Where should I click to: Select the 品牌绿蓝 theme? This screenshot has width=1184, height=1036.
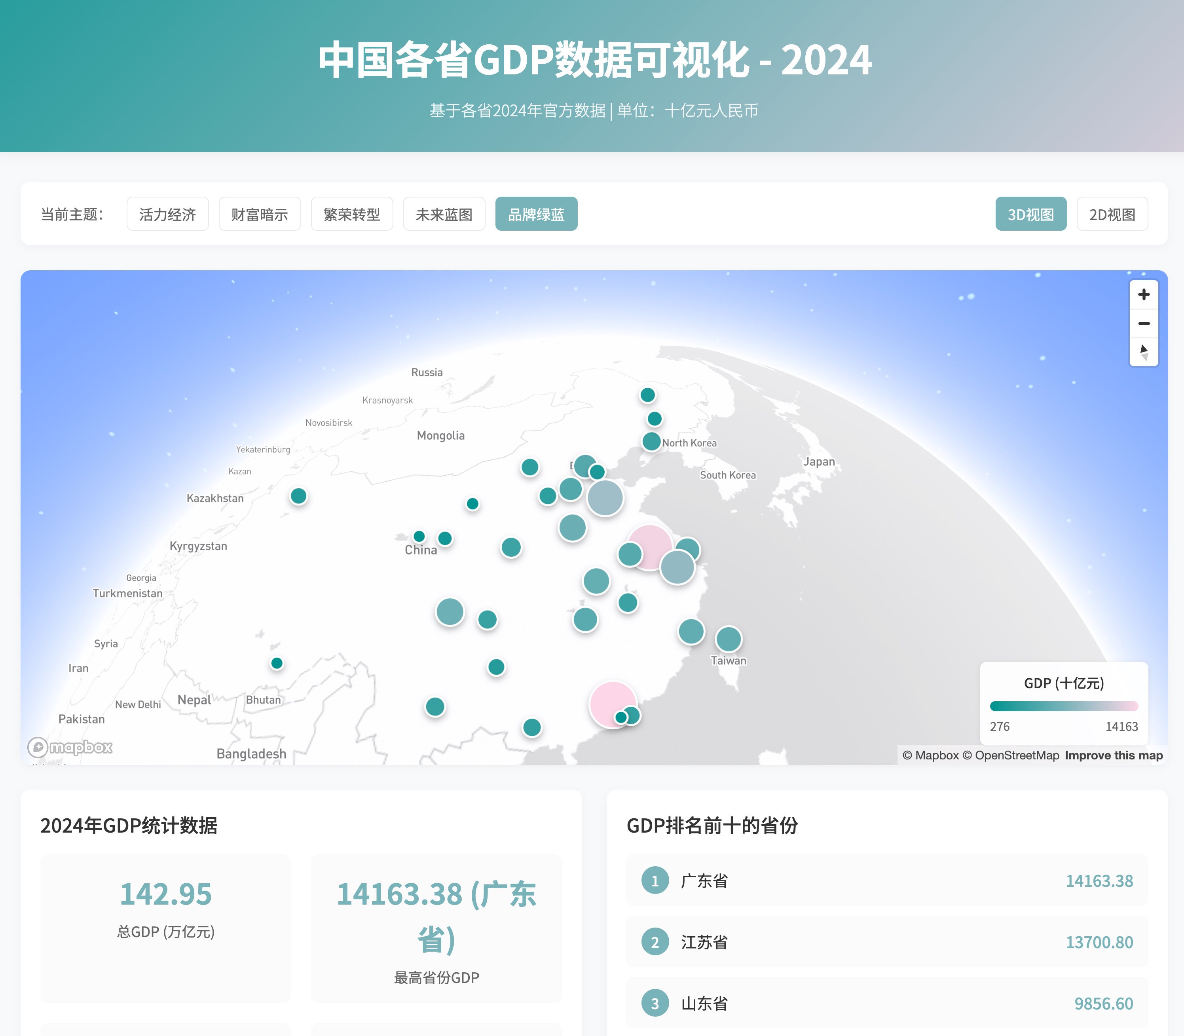pyautogui.click(x=537, y=214)
